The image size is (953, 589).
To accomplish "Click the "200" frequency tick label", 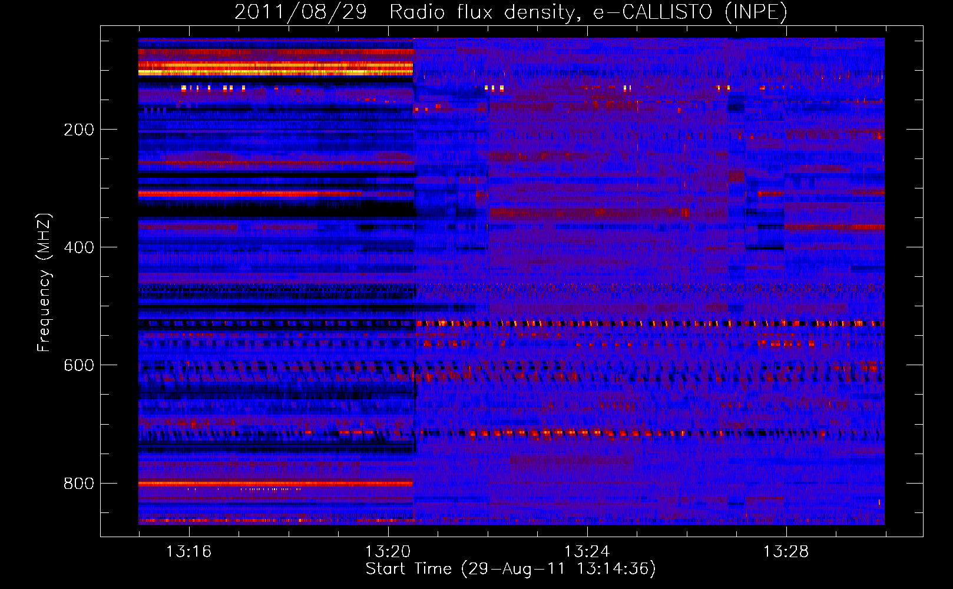I will point(78,130).
